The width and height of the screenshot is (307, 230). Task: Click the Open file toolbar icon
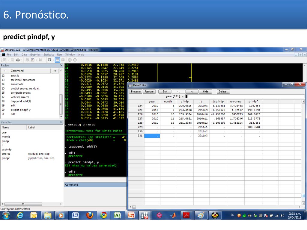5,60
